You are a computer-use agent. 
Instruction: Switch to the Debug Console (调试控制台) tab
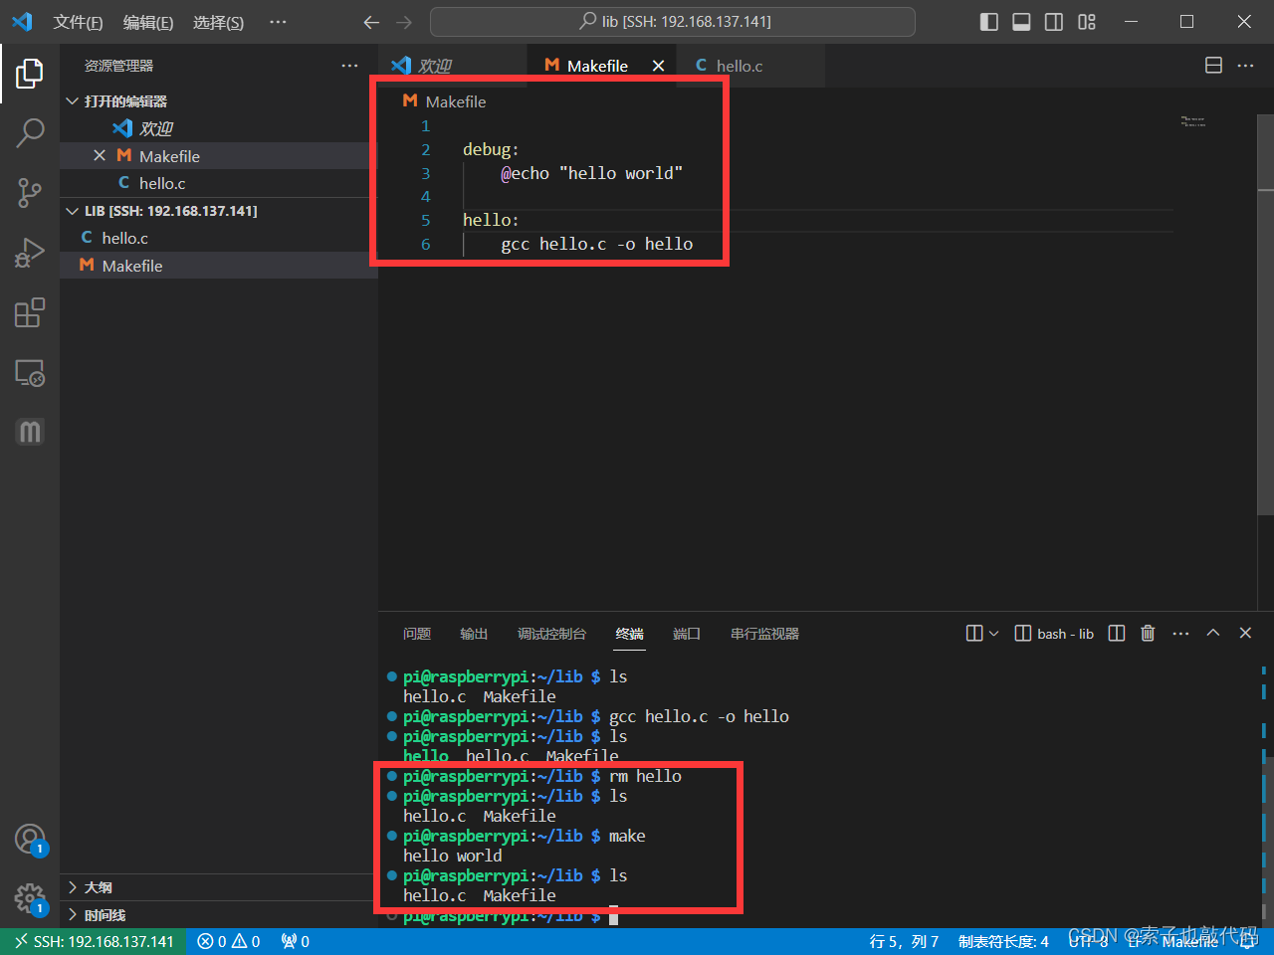551,634
